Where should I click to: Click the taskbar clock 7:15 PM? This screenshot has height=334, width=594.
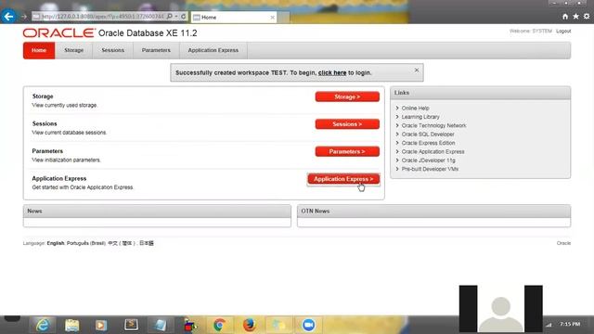coord(570,324)
